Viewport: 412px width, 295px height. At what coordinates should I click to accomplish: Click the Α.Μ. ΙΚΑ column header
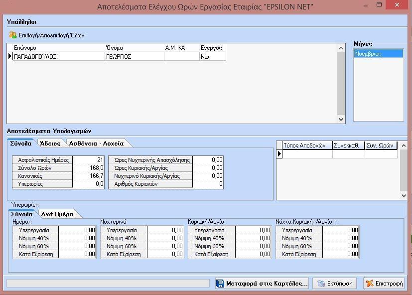[x=182, y=48]
